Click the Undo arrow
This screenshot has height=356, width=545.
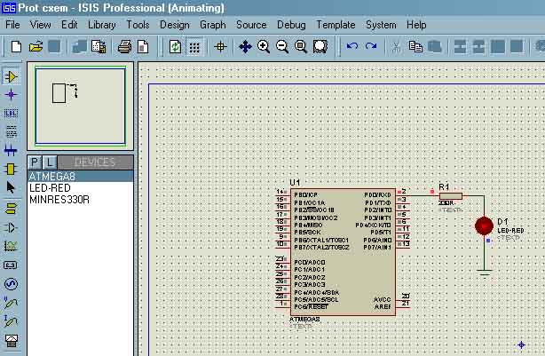[352, 46]
